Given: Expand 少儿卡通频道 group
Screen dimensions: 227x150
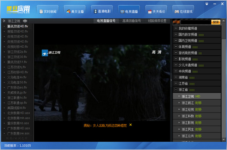Looking at the screenshot, I should pyautogui.click(x=197, y=65).
